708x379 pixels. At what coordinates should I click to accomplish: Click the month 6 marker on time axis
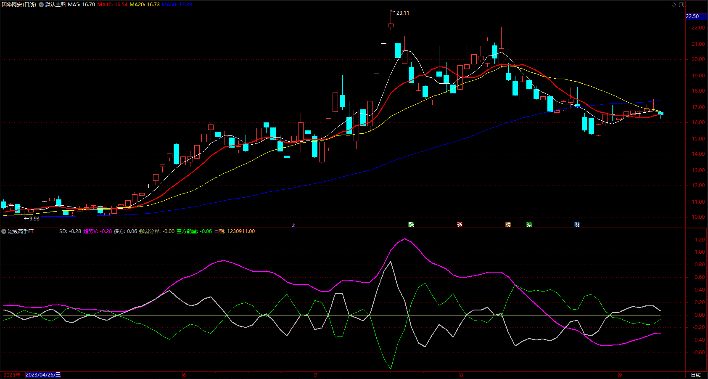185,375
